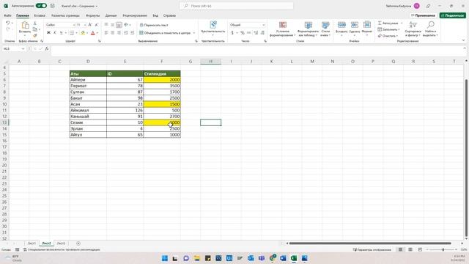469x264 pixels.
Task: Switch to the Формулы ribbon tab
Action: [93, 15]
